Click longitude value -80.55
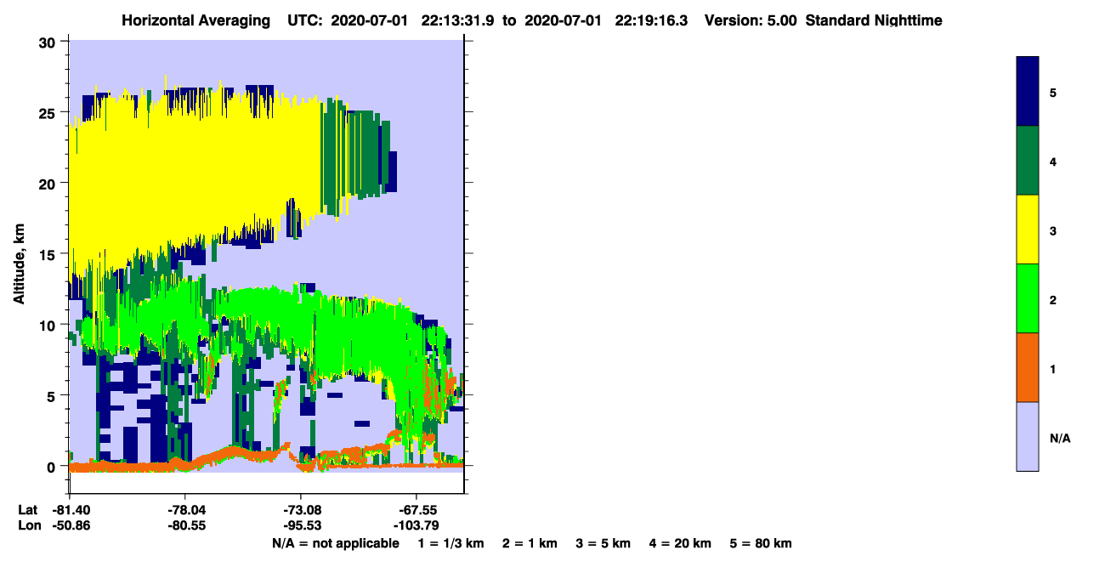The height and width of the screenshot is (567, 1105). click(x=185, y=525)
